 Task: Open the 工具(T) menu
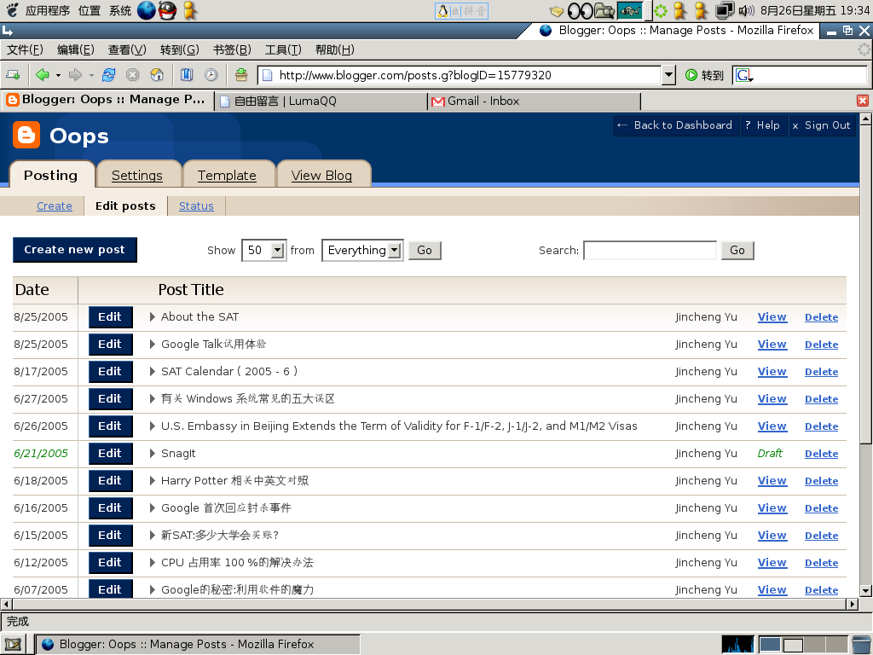tap(283, 49)
